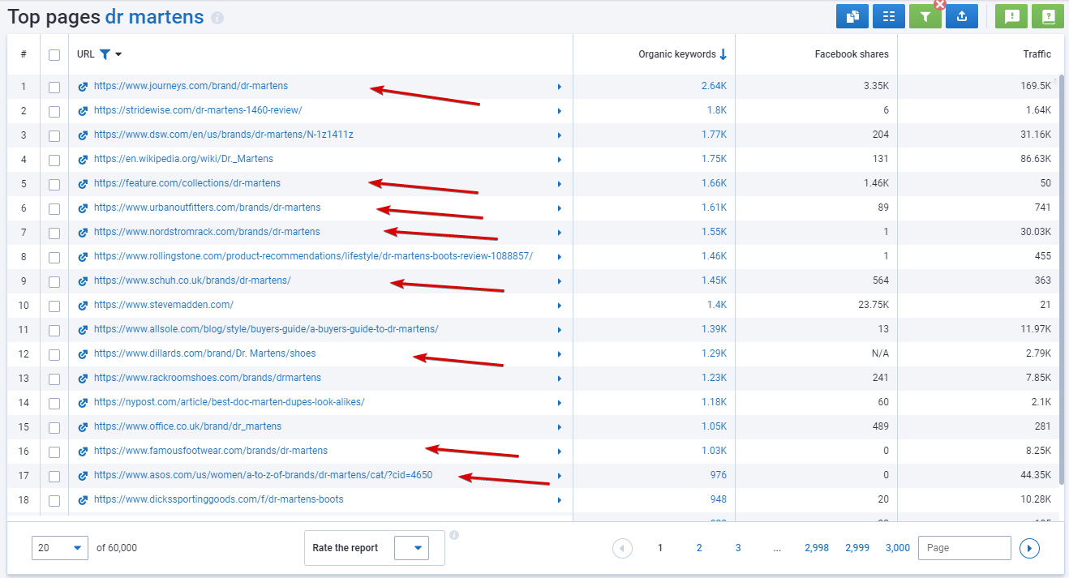Click info icon beside Top pages title
Screen dimensions: 1069x578
pos(217,18)
